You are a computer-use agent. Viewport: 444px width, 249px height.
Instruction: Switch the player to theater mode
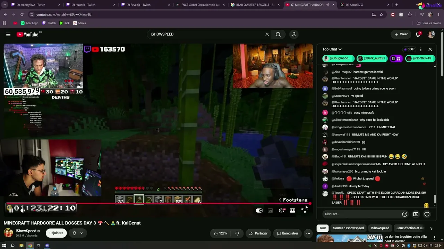[292, 210]
